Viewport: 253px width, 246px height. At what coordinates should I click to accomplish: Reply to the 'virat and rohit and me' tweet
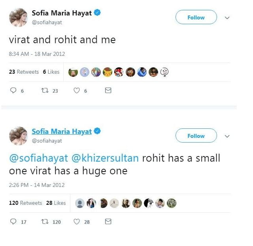tap(13, 91)
